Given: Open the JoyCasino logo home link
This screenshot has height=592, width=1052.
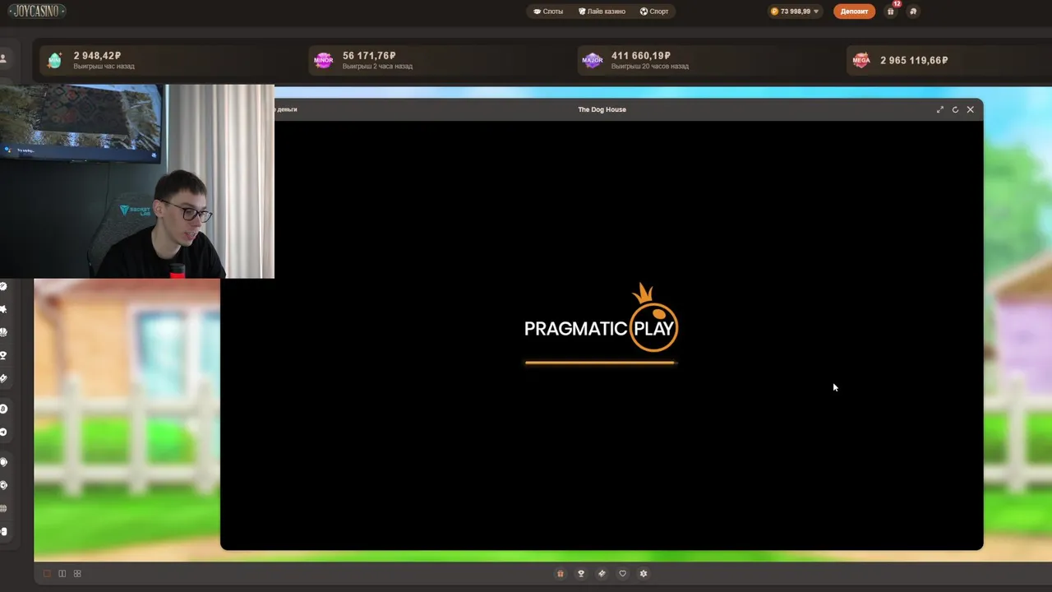Looking at the screenshot, I should [37, 11].
